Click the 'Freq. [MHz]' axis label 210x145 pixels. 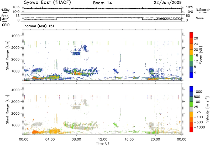click(5, 18)
